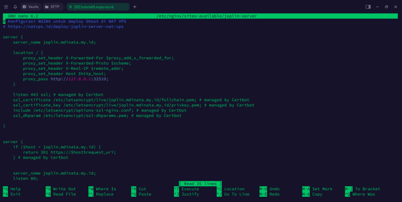
Task: Click the X-Forwarded-For proxy_set_header line
Action: pos(98,58)
